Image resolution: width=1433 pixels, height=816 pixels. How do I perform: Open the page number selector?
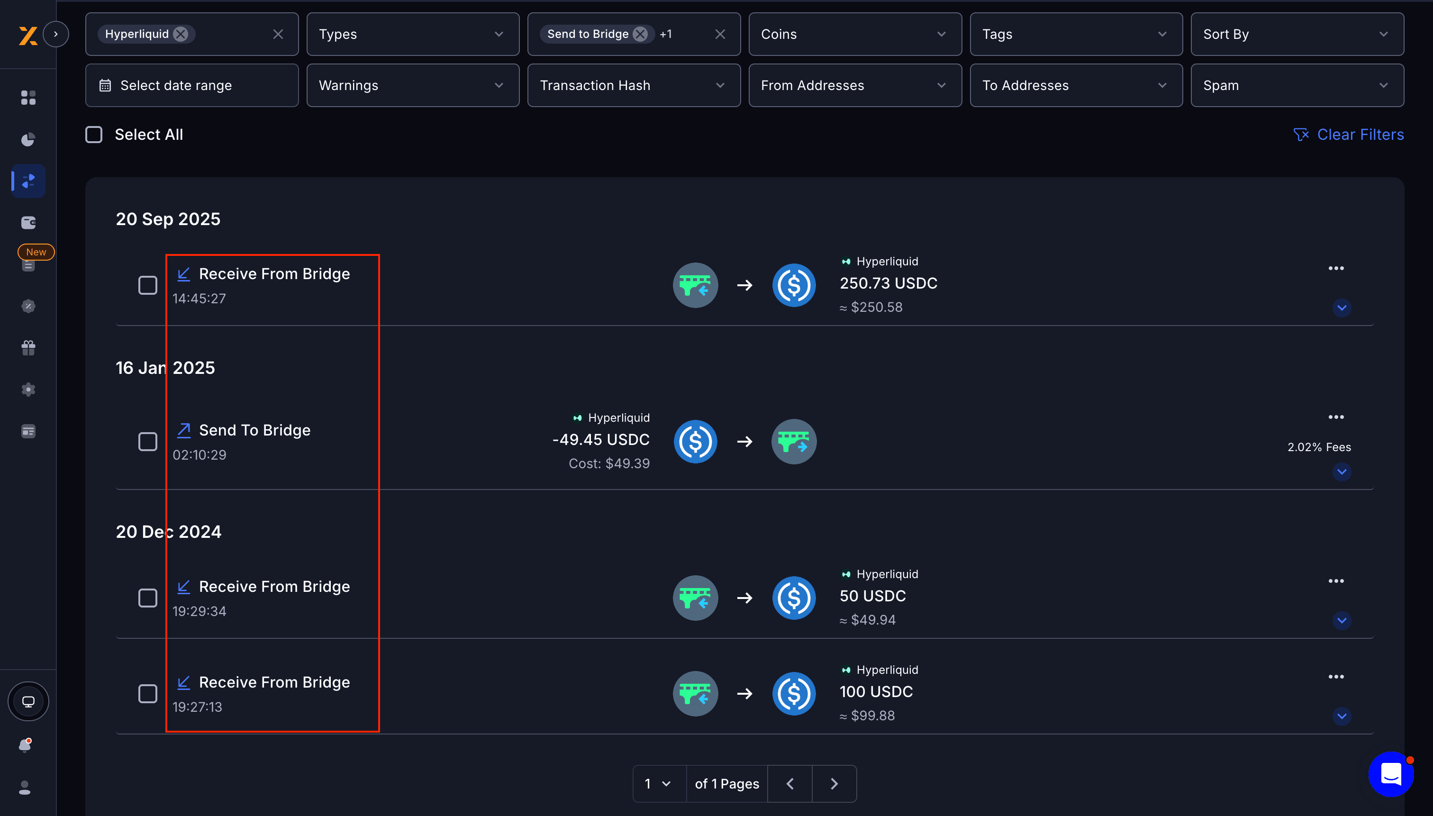pyautogui.click(x=659, y=783)
